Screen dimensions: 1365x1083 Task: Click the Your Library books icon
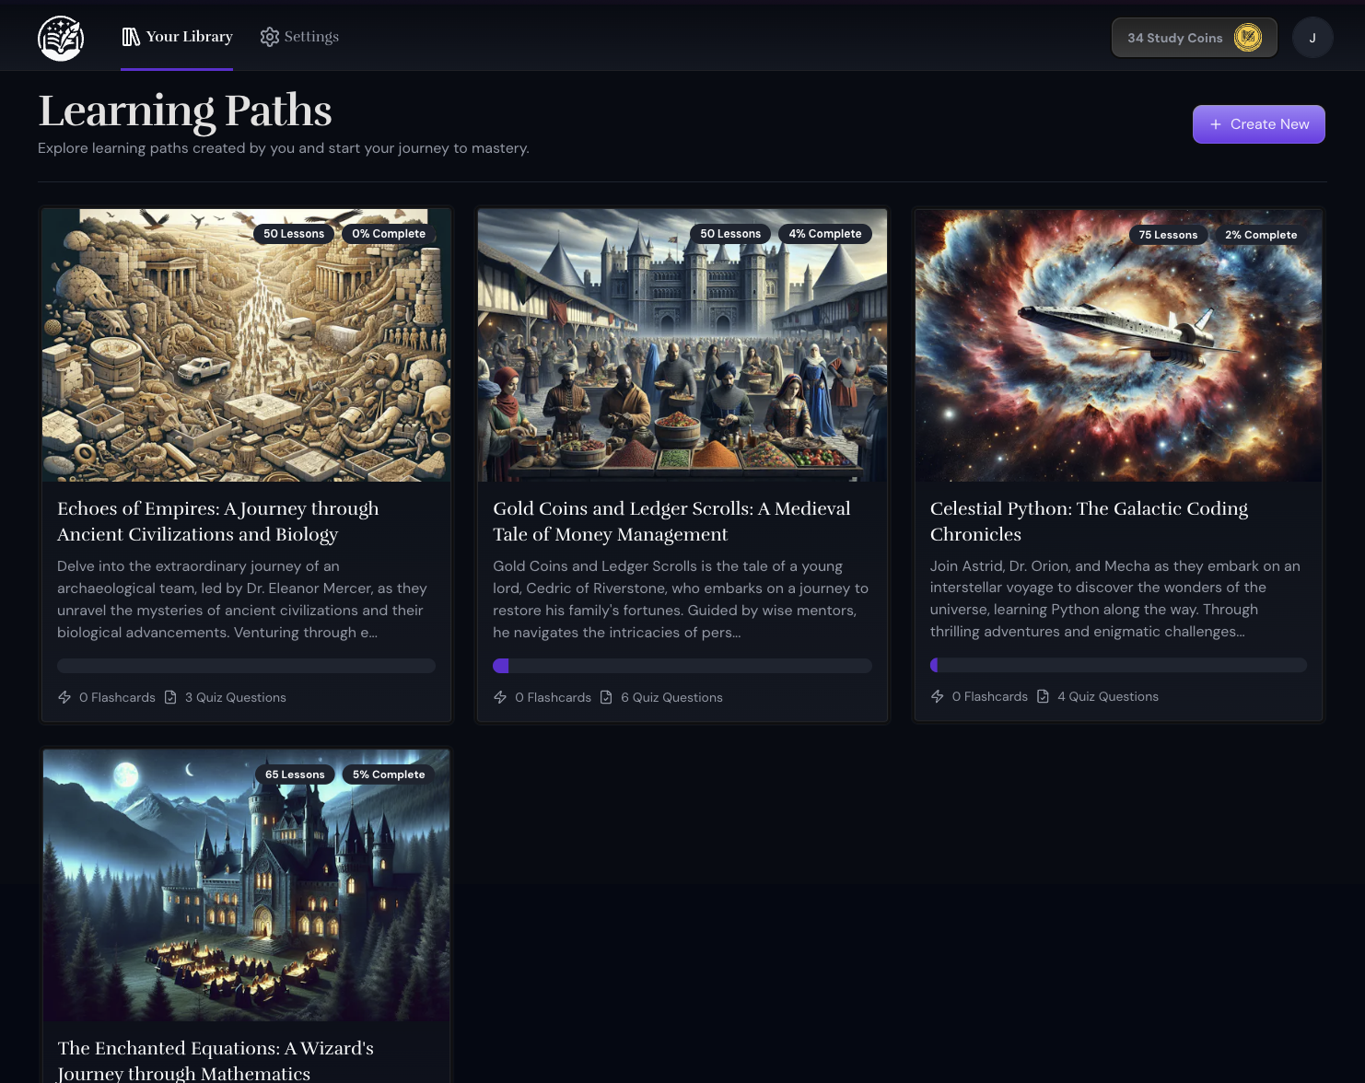click(x=131, y=37)
